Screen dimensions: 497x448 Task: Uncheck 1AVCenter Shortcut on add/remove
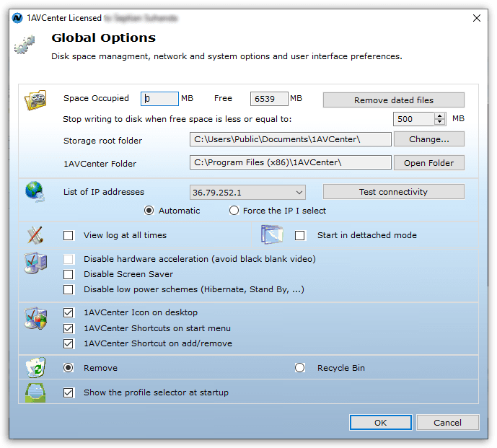pyautogui.click(x=68, y=343)
